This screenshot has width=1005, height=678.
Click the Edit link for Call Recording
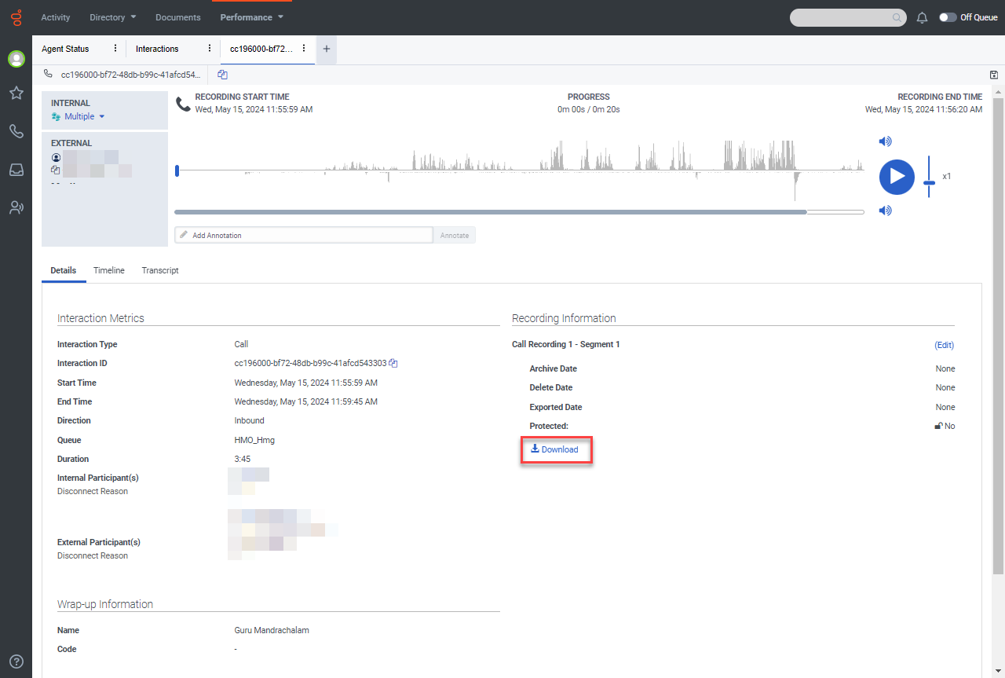tap(944, 345)
